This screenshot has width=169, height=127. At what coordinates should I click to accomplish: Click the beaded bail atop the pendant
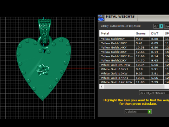(x=45, y=31)
